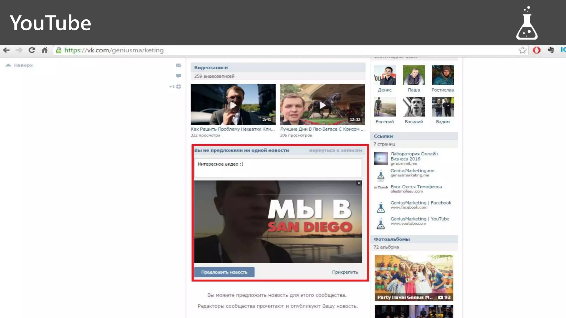
Task: Open the comments speech bubble icon
Action: (179, 76)
